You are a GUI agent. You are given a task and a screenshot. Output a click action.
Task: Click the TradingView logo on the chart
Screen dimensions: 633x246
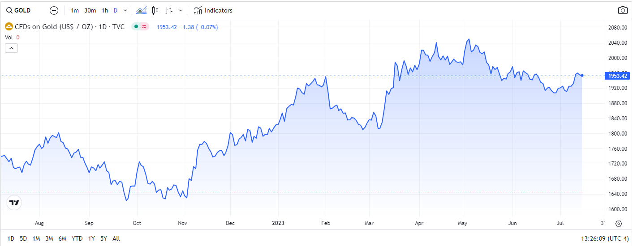14,203
